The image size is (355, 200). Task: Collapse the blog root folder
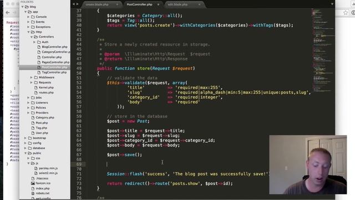click(23, 7)
